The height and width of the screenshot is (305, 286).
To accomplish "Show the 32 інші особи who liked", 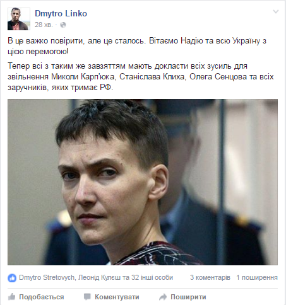I will coord(152,277).
